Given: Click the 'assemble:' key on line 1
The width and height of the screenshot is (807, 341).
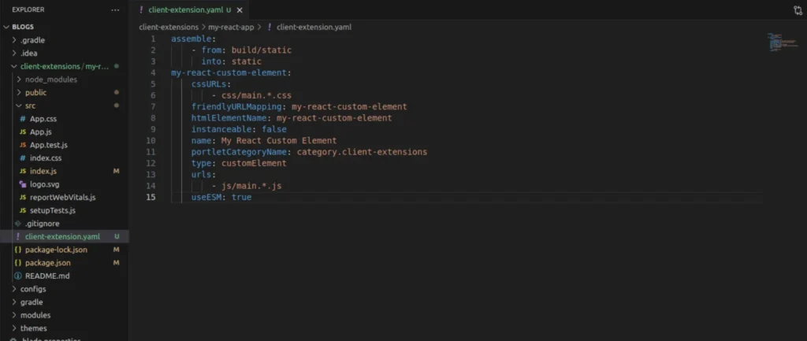Looking at the screenshot, I should tap(194, 39).
